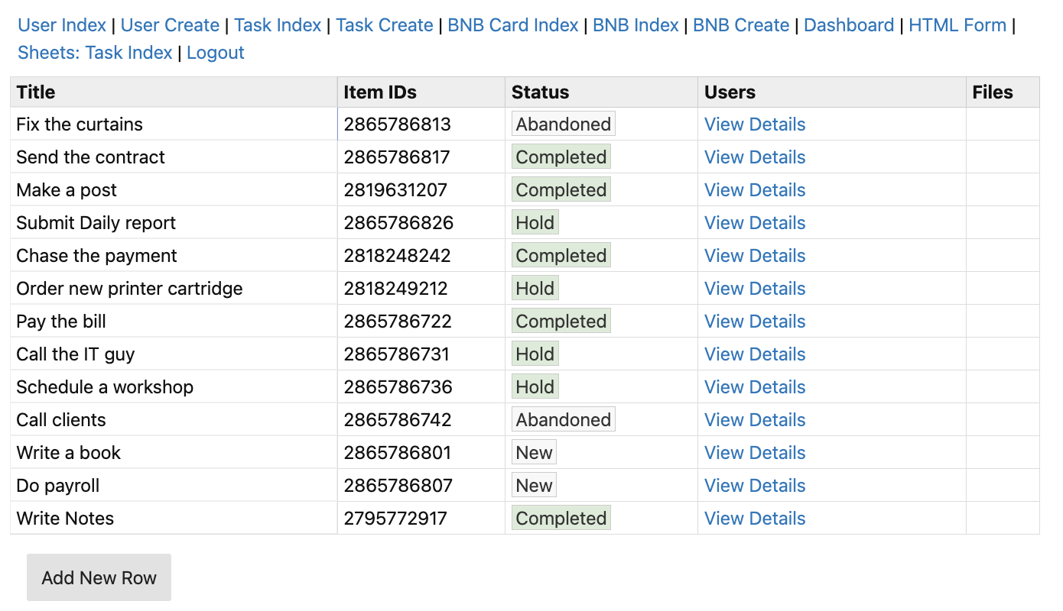Screen dimensions: 1063x611
Task: Change the status of Submit Daily report
Action: click(x=535, y=223)
